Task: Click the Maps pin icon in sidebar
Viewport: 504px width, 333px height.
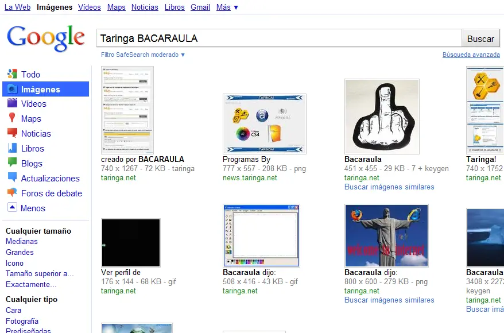Action: pos(12,118)
